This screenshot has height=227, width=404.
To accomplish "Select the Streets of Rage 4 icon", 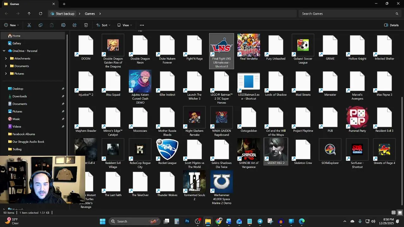I will tap(384, 150).
